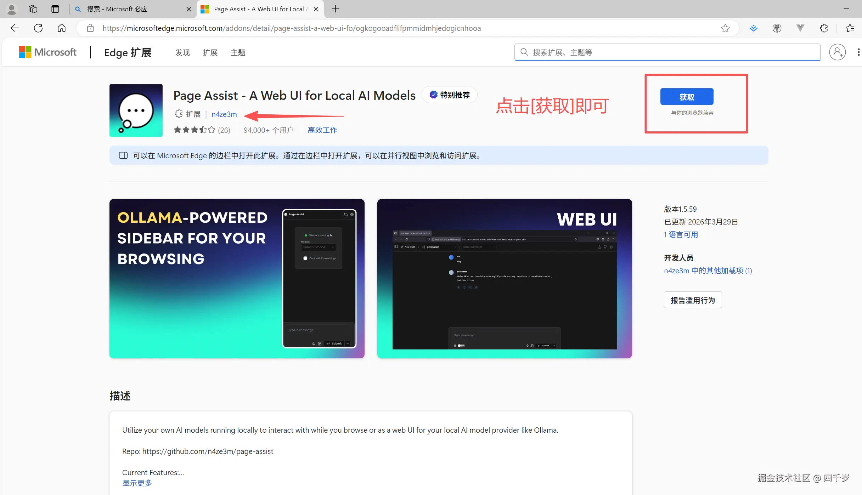Screen dimensions: 862x495
Task: Click the user sign-in avatar icon
Action: tap(837, 52)
